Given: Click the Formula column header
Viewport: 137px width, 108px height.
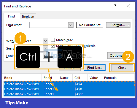Looking at the screenshot, I should (118, 78).
